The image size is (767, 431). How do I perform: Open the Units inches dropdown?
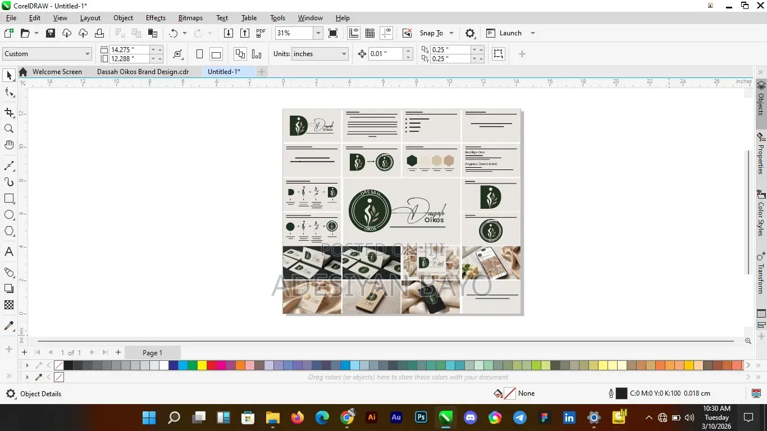(x=344, y=54)
